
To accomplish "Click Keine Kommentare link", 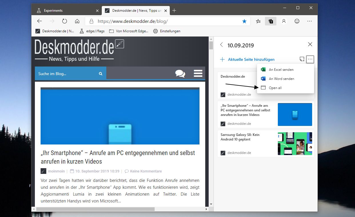I will [146, 171].
